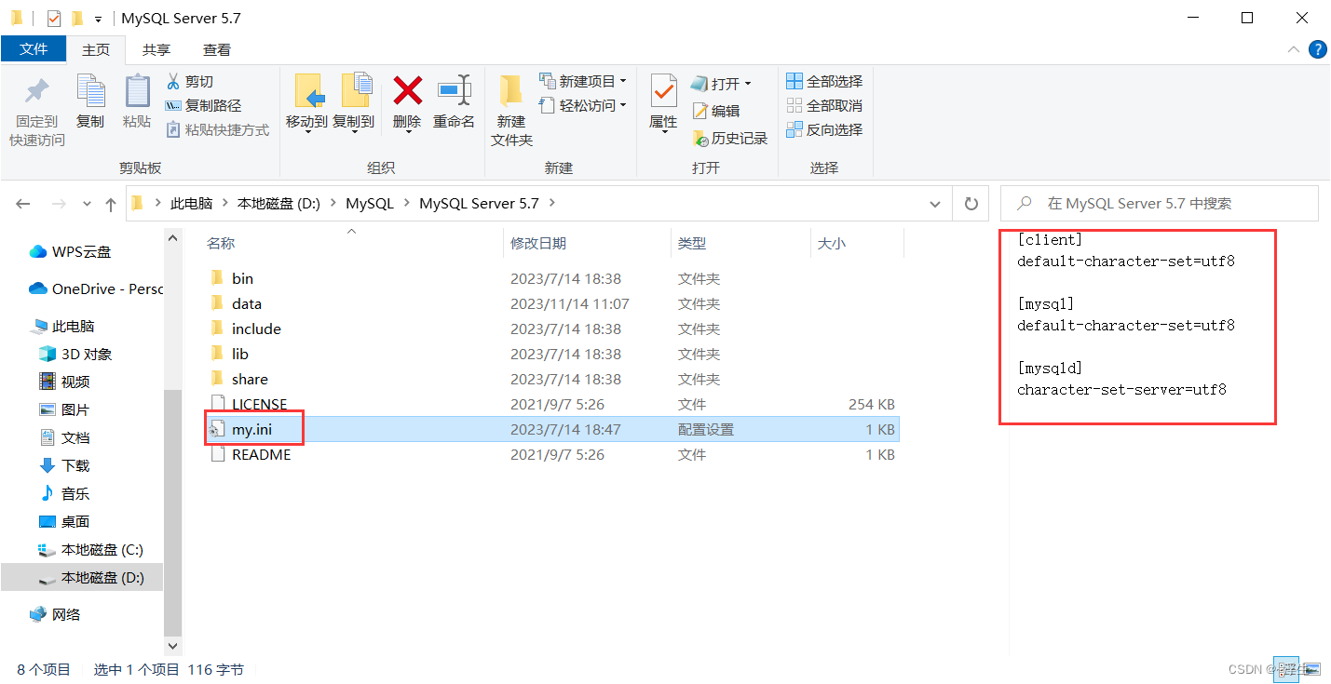Viewport: 1331px width, 684px height.
Task: Switch to the View (查看) tab
Action: tap(217, 49)
